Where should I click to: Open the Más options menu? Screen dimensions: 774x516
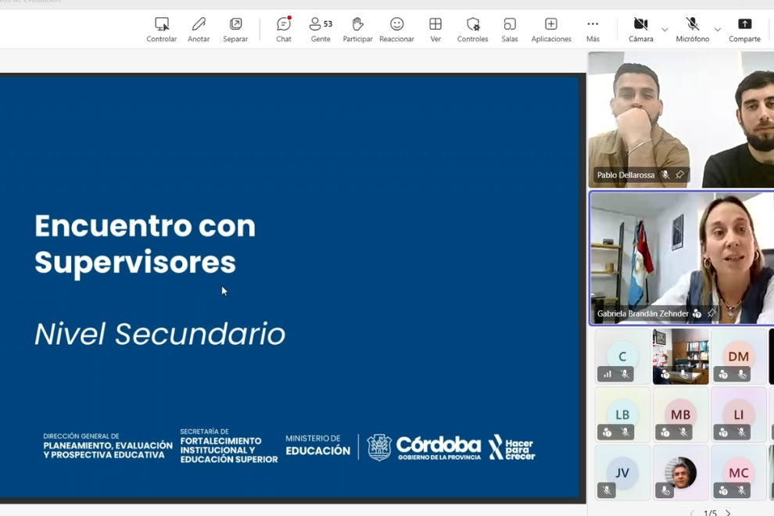[x=593, y=30]
